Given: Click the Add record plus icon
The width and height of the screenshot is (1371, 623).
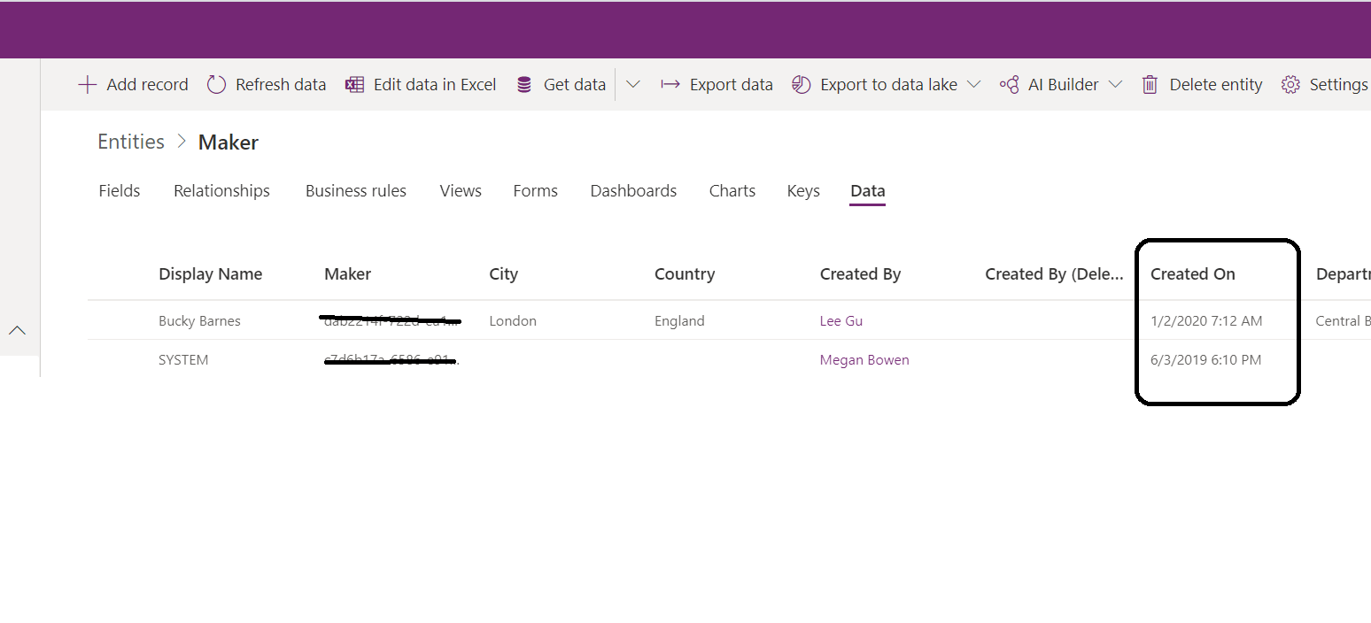Looking at the screenshot, I should coord(88,84).
